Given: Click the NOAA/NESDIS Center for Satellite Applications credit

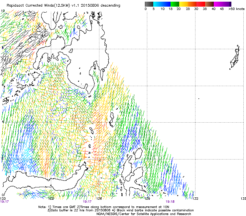Looking at the screenshot, I should point(144,214).
